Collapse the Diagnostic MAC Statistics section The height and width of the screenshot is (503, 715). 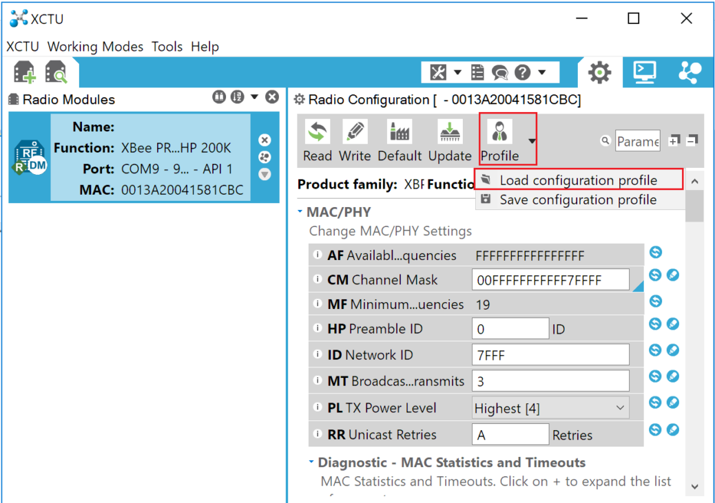pyautogui.click(x=311, y=462)
